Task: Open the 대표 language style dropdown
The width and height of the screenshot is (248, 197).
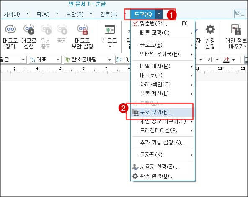Action: point(45,60)
